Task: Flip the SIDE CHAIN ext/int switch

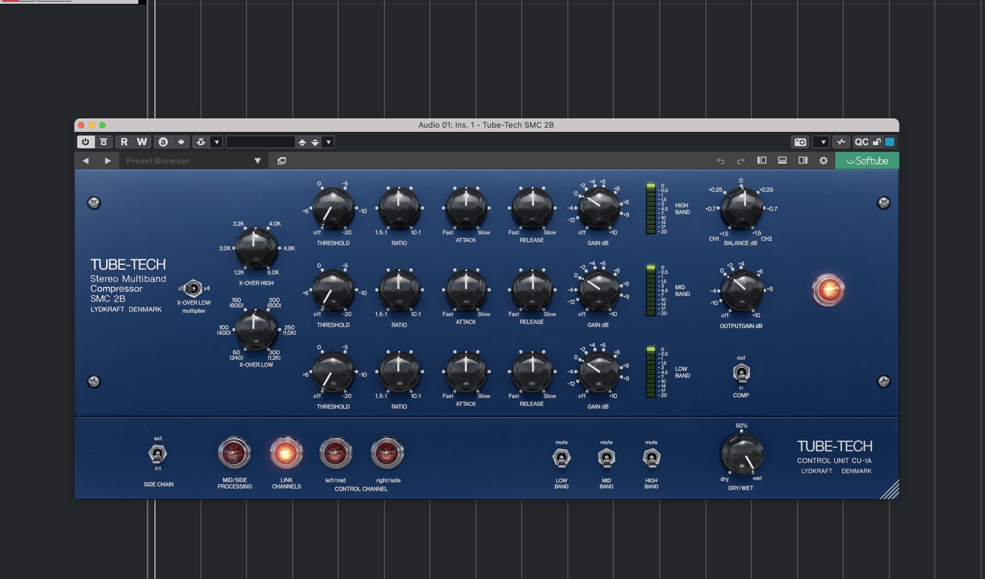Action: (x=158, y=454)
